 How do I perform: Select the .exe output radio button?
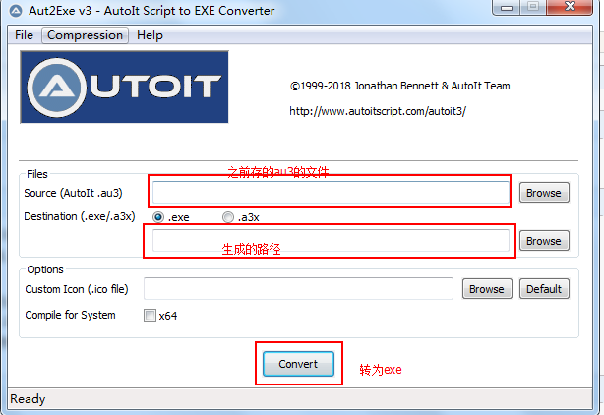pos(158,217)
